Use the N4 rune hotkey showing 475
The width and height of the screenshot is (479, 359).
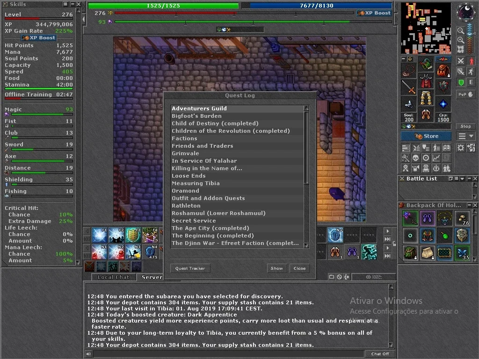(x=150, y=252)
